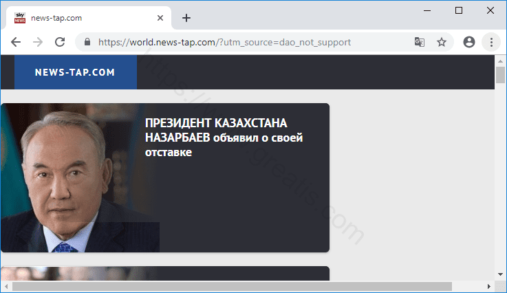This screenshot has height=293, width=507.
Task: Click the vertical scrollbar down arrow
Action: pos(500,274)
